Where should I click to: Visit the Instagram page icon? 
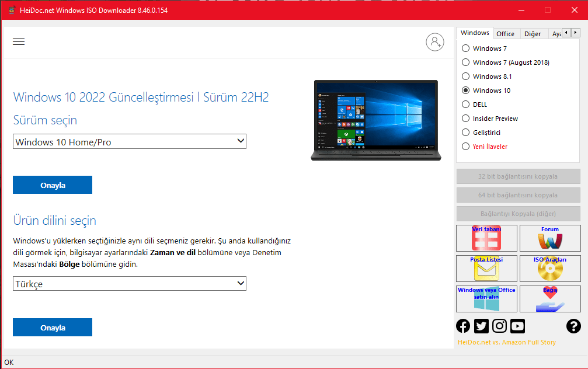point(499,326)
